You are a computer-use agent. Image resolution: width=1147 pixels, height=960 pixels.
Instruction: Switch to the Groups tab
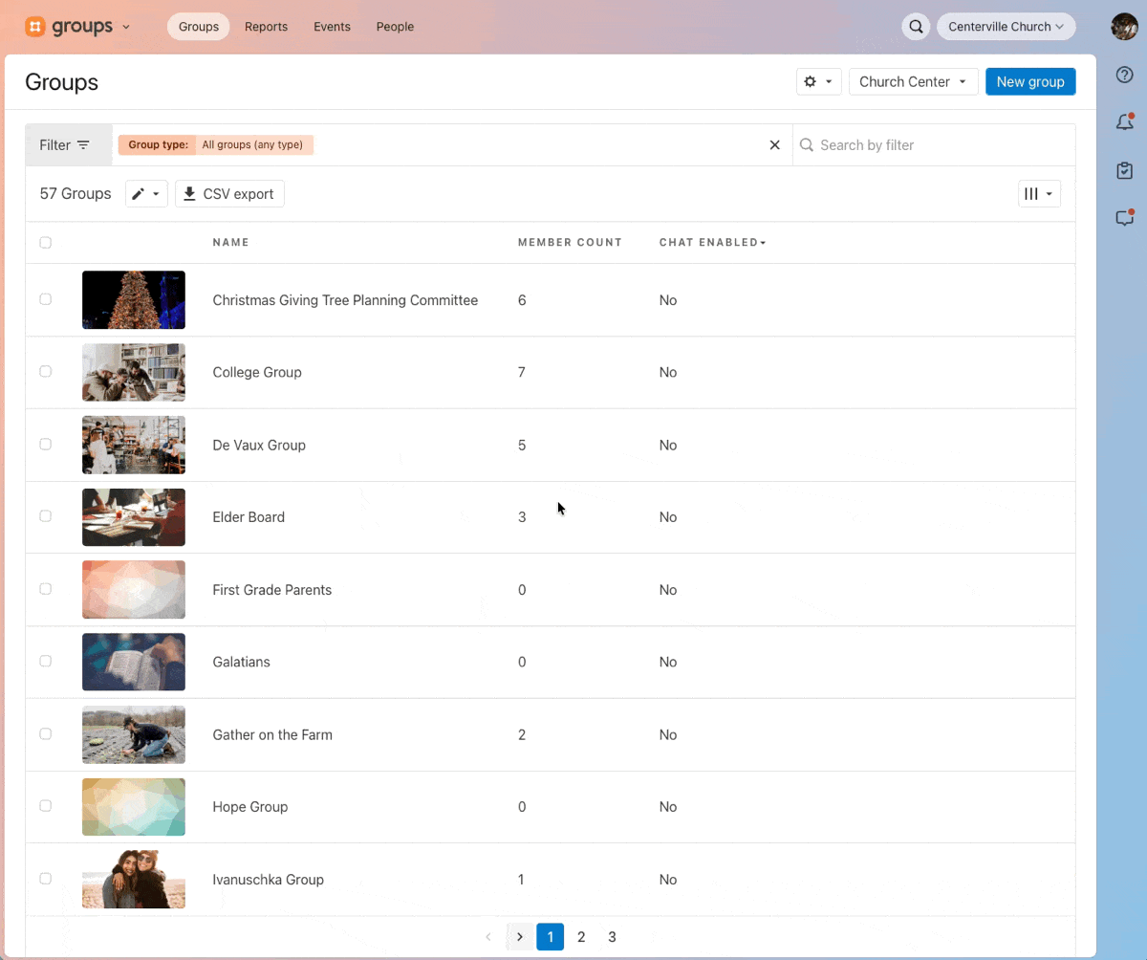[199, 27]
